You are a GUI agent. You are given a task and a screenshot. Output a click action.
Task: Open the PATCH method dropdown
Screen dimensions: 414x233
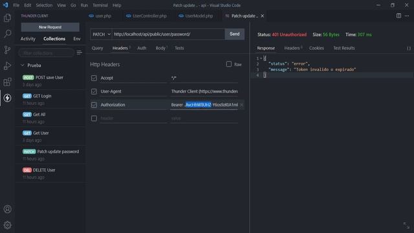[x=101, y=34]
